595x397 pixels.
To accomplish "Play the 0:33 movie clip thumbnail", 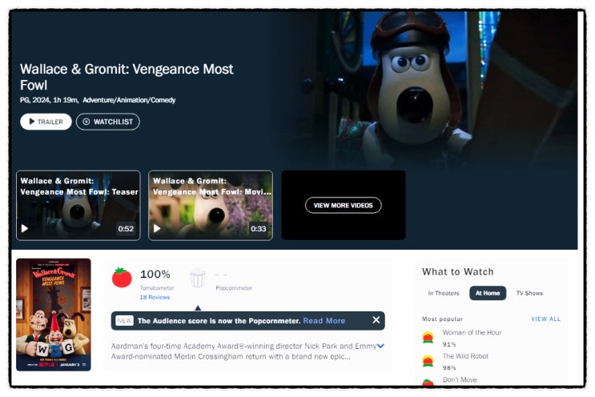I will pyautogui.click(x=211, y=205).
